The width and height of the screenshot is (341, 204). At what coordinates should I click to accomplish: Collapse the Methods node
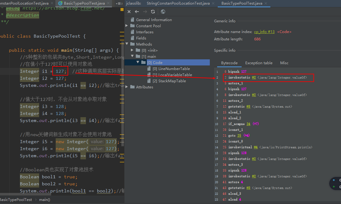(x=127, y=44)
